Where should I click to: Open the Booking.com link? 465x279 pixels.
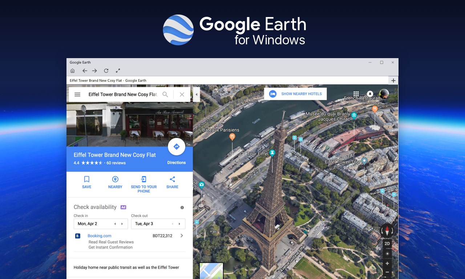tap(99, 236)
